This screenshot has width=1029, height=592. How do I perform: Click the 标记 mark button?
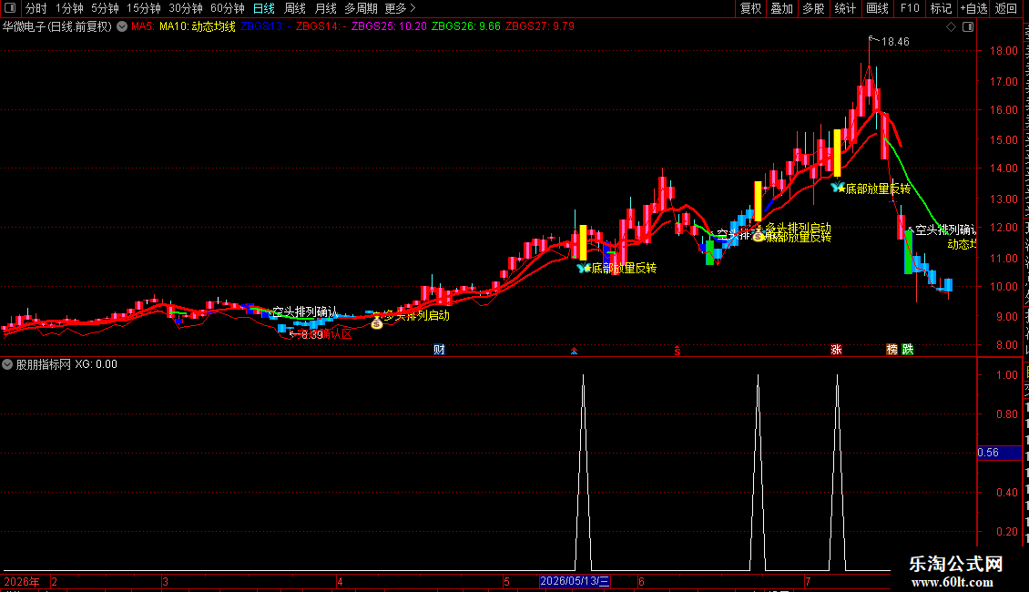click(941, 8)
